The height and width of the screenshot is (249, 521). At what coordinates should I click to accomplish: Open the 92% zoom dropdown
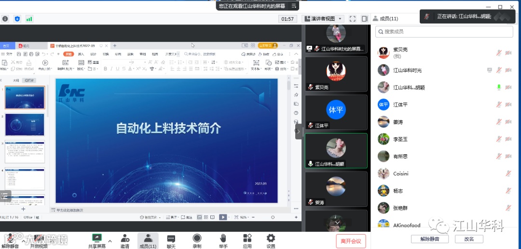(247, 217)
